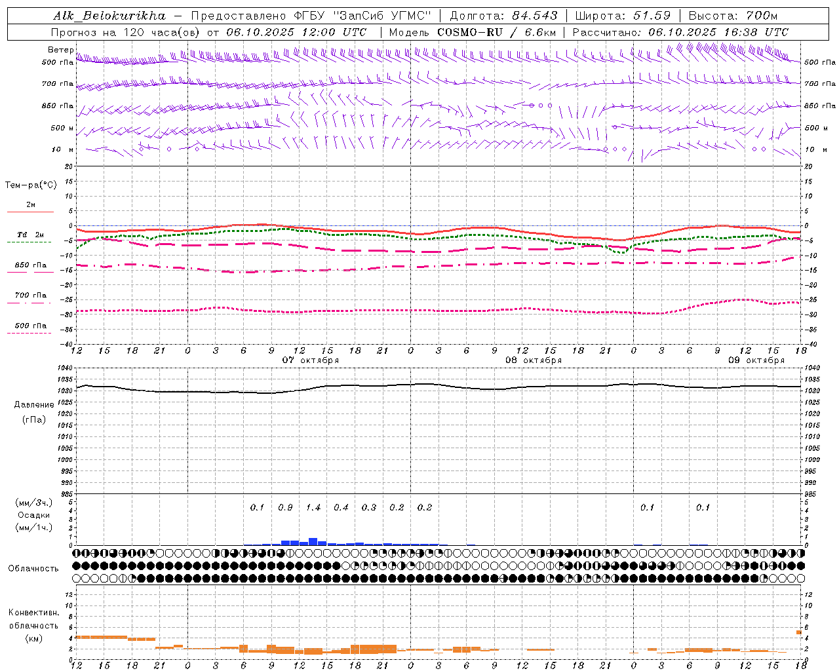The width and height of the screenshot is (839, 671).
Task: Click the 0.9 precipitation amount value
Action: pyautogui.click(x=285, y=508)
